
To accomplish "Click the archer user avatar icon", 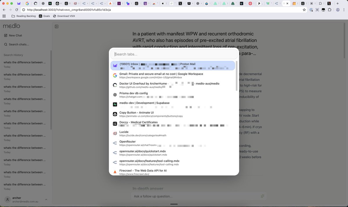I will pos(7,199).
